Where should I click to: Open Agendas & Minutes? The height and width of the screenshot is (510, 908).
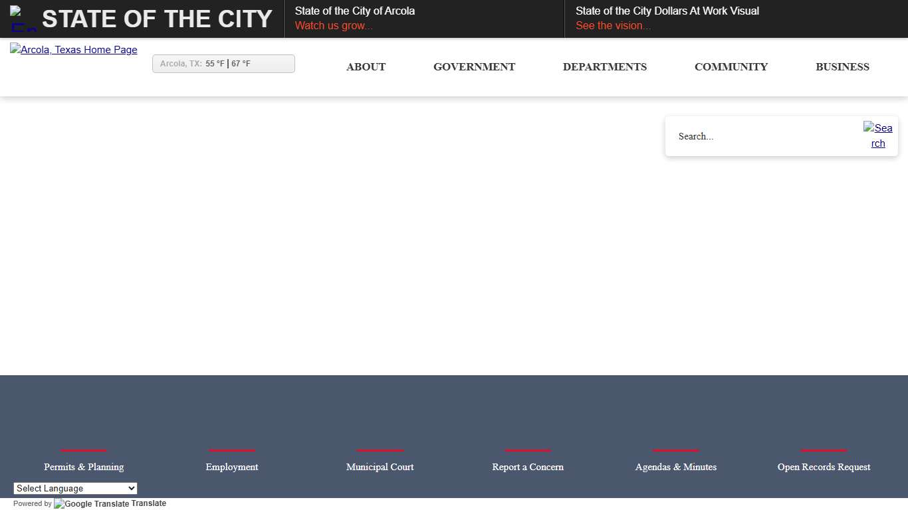(x=675, y=467)
